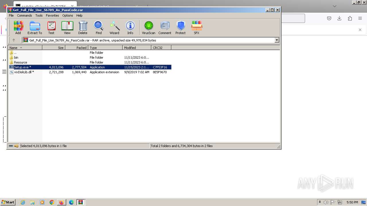The width and height of the screenshot is (367, 206).
Task: Start VirusScan on the archive
Action: tap(149, 27)
